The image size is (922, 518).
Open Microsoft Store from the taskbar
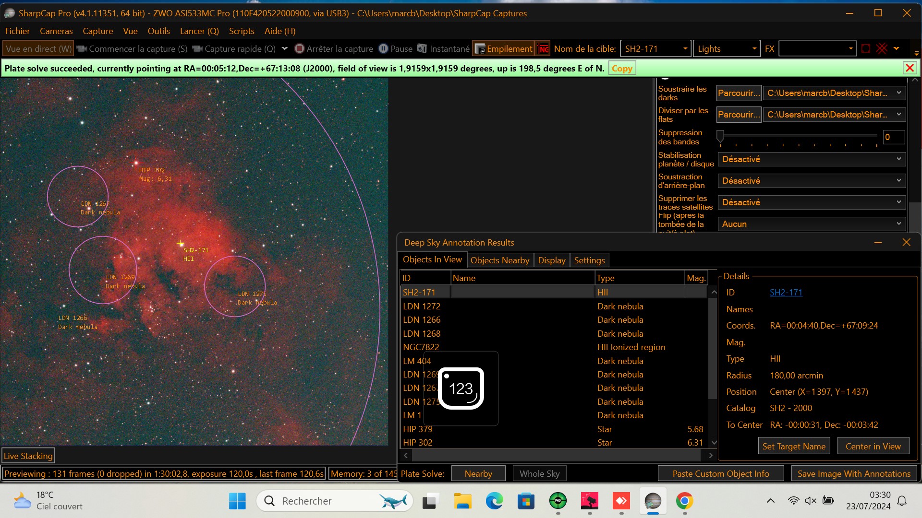(526, 501)
